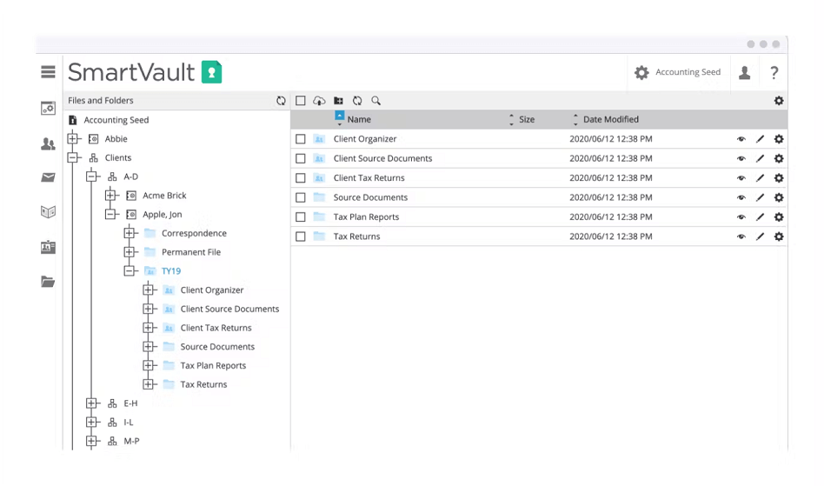Open search with the magnifier icon

click(x=376, y=101)
